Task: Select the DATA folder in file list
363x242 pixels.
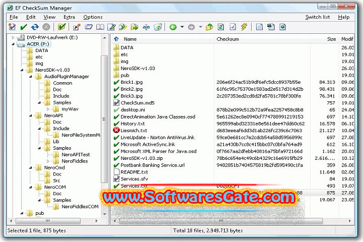Action: [127, 47]
